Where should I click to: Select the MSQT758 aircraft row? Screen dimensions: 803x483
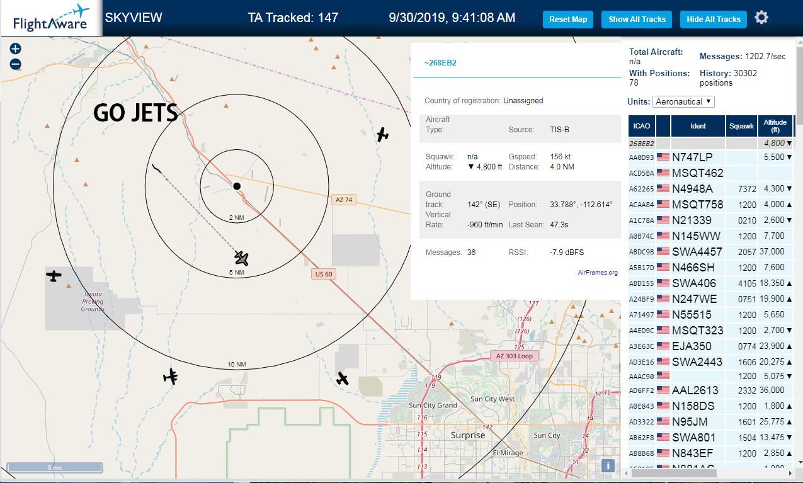[711, 205]
